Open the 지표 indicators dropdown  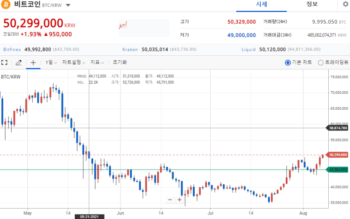point(97,63)
